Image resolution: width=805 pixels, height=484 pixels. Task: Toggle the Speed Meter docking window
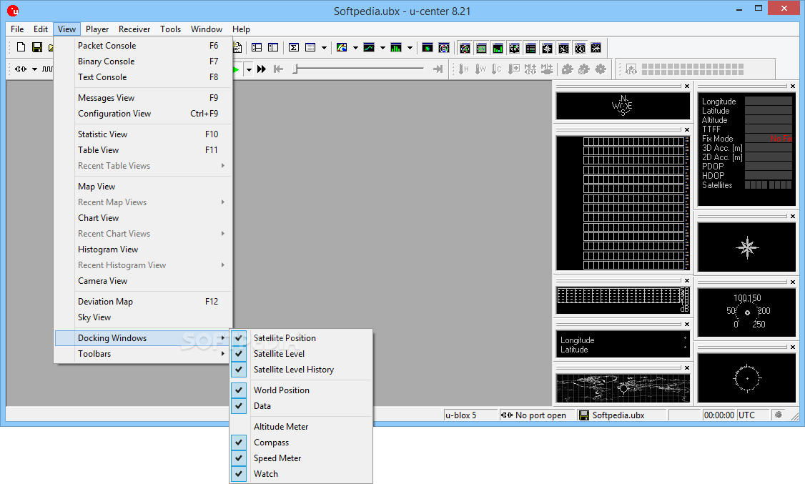point(301,458)
